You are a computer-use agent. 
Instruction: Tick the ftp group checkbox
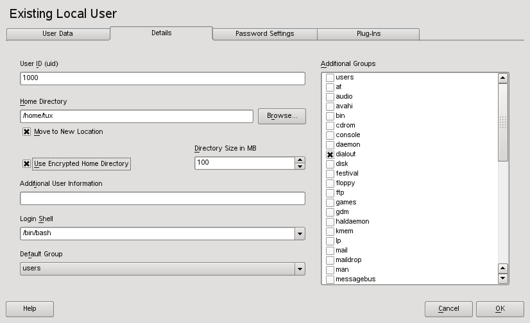[330, 193]
